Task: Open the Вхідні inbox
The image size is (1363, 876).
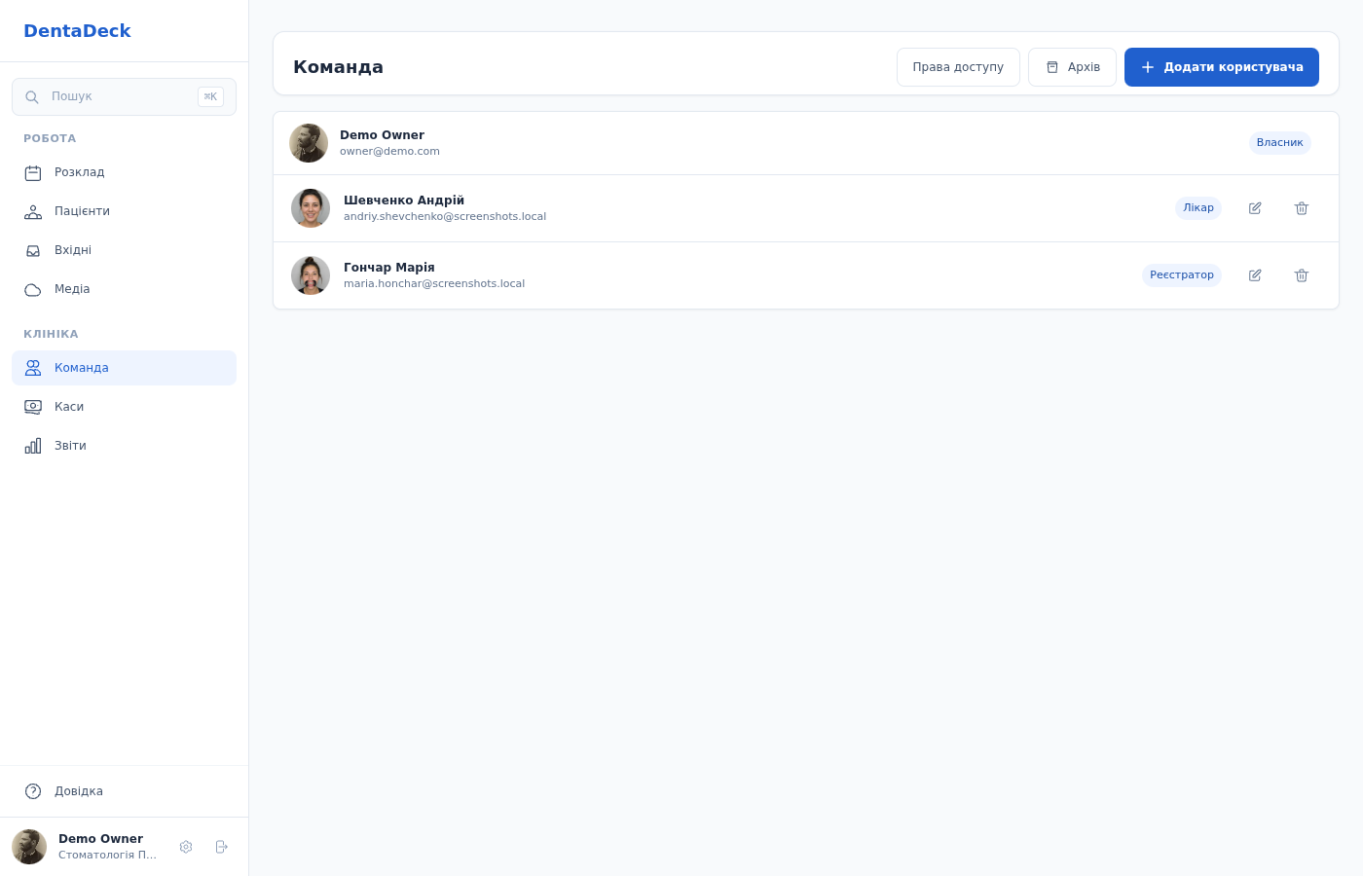Action: click(124, 250)
